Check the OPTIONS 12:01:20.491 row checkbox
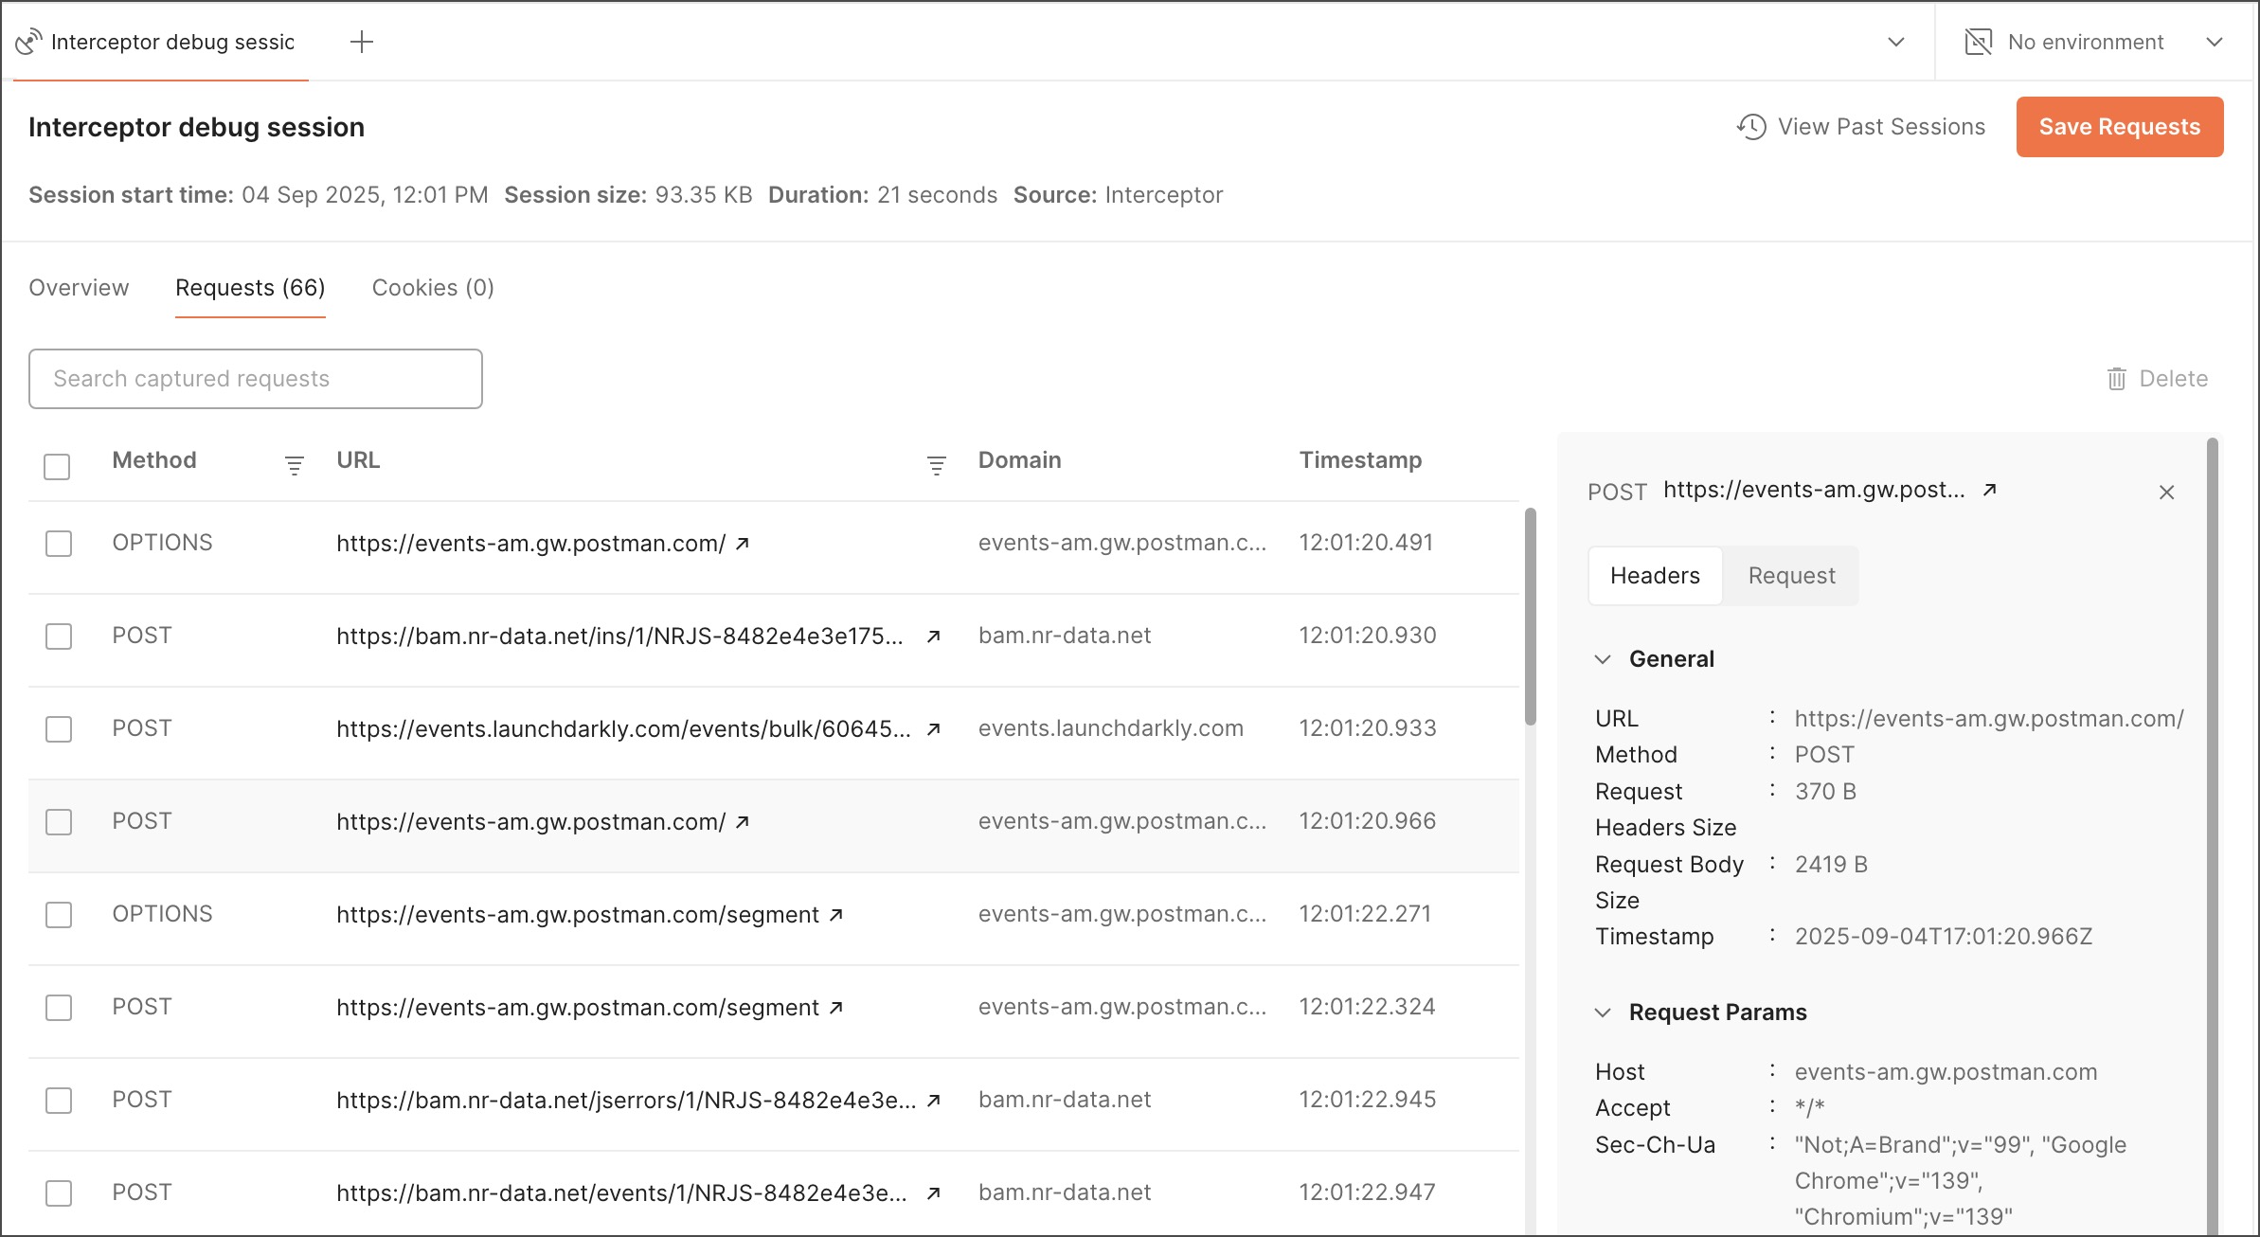Image resolution: width=2260 pixels, height=1237 pixels. pyautogui.click(x=59, y=544)
